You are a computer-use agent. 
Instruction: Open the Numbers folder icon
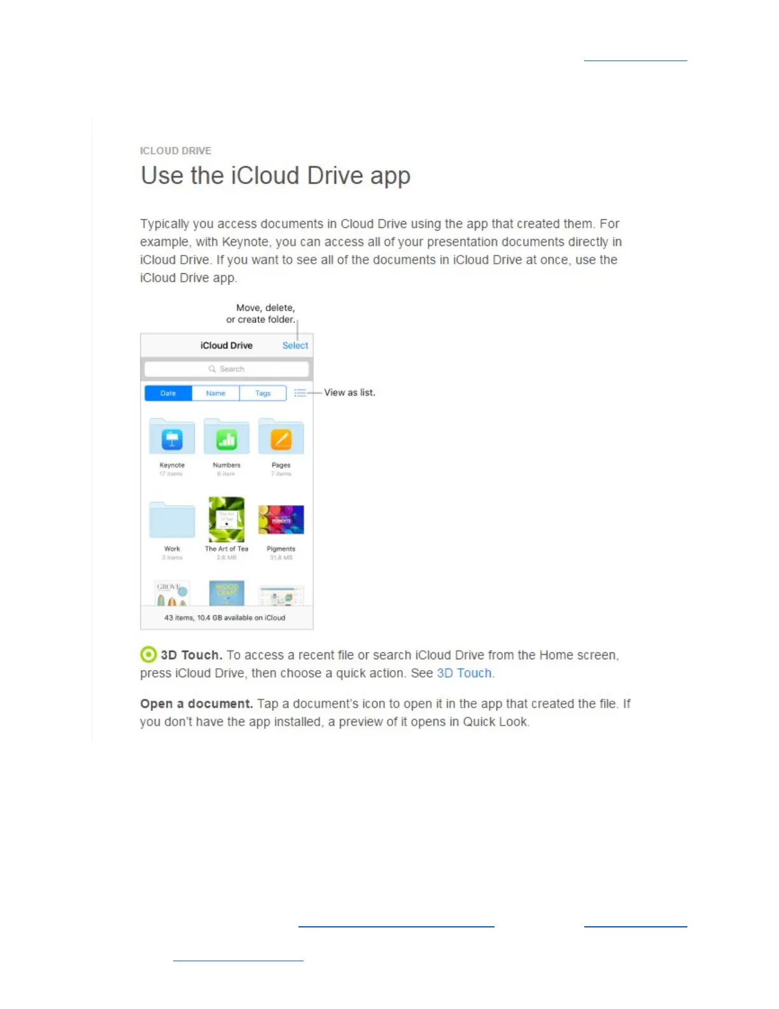coord(227,437)
